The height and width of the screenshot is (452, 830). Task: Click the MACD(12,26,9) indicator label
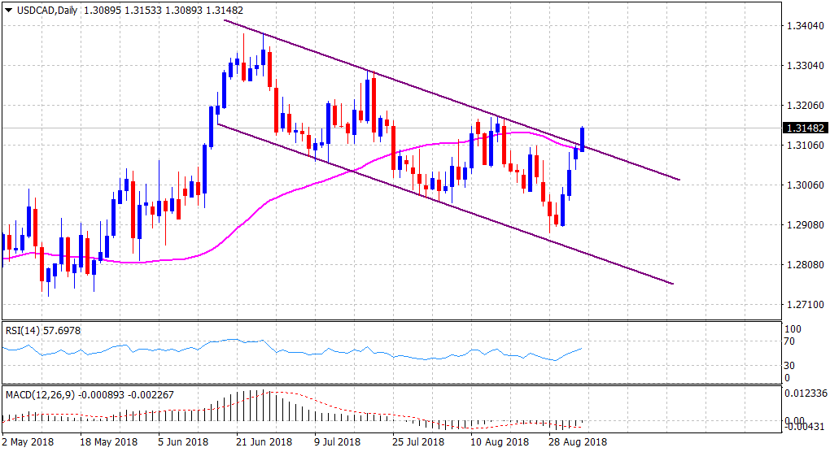pyautogui.click(x=39, y=396)
